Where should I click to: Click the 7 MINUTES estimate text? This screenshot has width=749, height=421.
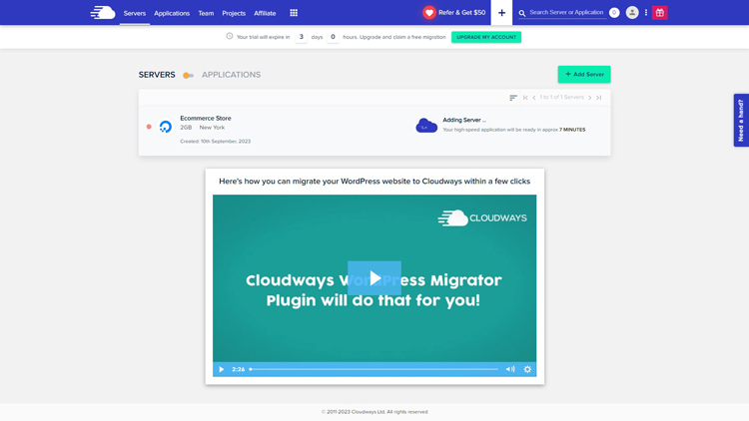click(572, 130)
